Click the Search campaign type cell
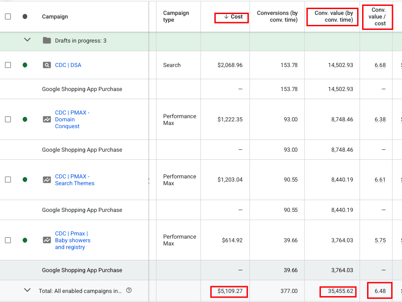The image size is (402, 302). [x=172, y=65]
